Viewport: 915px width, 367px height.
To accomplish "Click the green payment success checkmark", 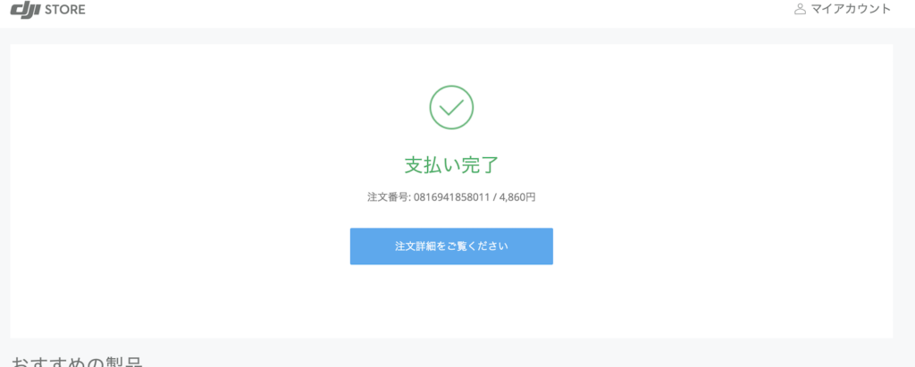I will coord(451,107).
